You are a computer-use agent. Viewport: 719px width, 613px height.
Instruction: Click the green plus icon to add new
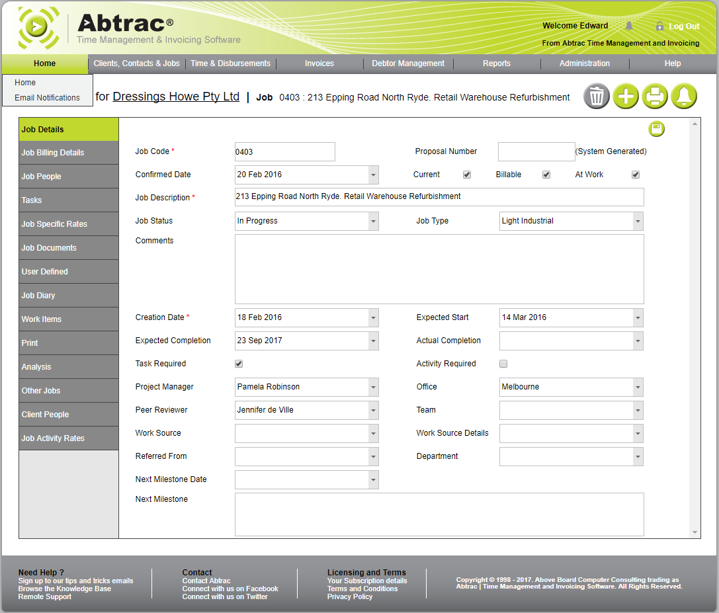pos(626,96)
